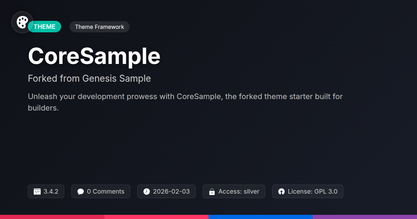The image size is (417, 219).
Task: Click the access lock icon
Action: (x=212, y=192)
